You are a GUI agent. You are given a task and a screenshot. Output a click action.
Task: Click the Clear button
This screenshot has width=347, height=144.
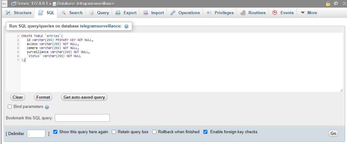tap(18, 97)
